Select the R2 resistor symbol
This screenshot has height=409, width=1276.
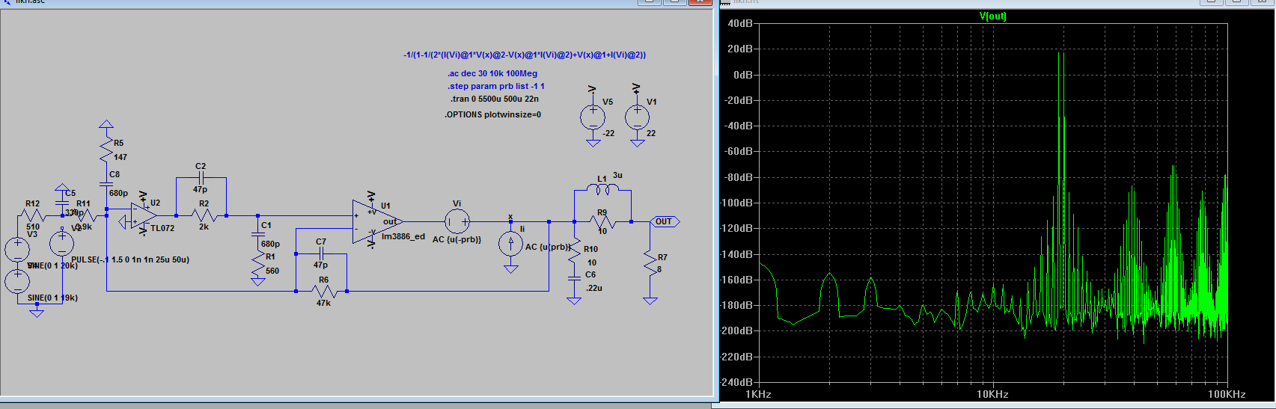[x=203, y=215]
